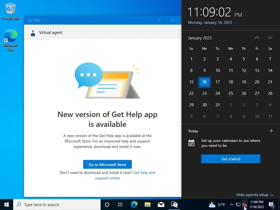Viewport: 280px width, 210px height.
Task: Go to next month in calendar
Action: [270, 38]
